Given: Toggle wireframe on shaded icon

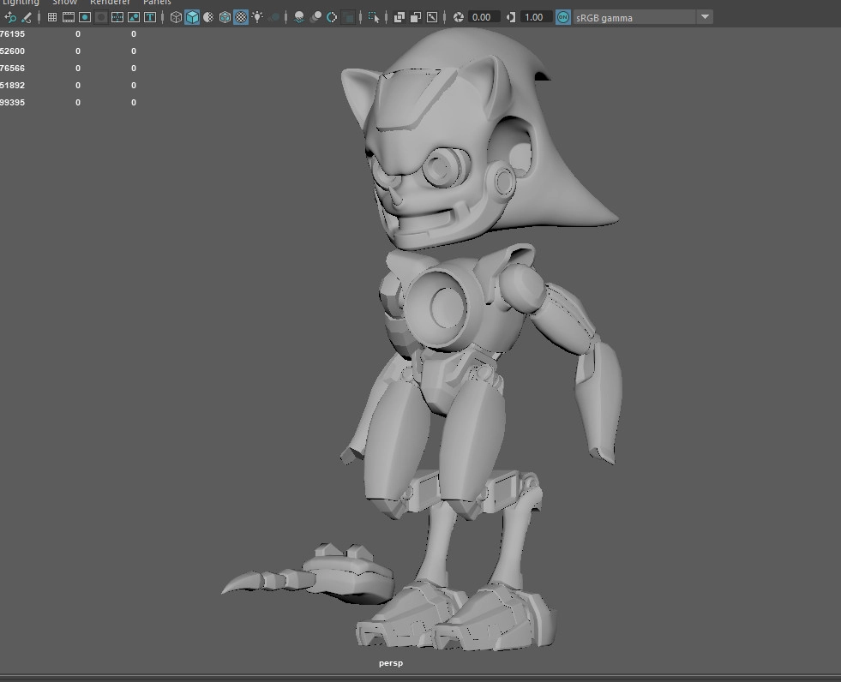Looking at the screenshot, I should [225, 17].
